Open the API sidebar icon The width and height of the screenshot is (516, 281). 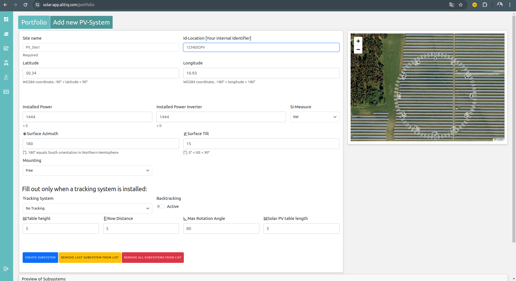pos(6,92)
